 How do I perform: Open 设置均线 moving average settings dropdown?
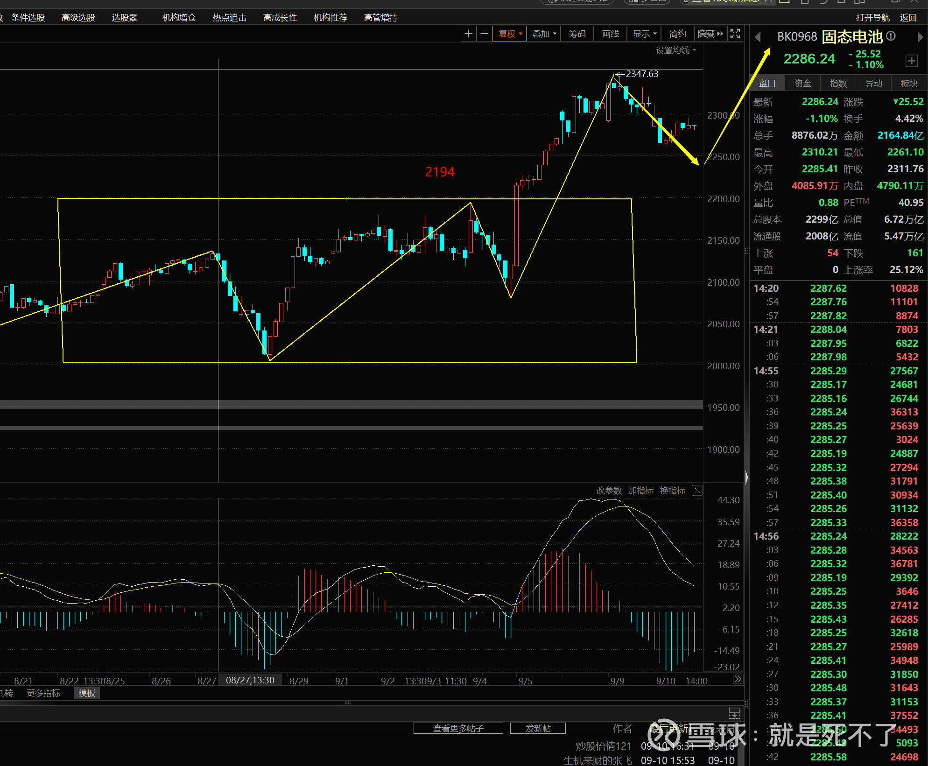675,50
